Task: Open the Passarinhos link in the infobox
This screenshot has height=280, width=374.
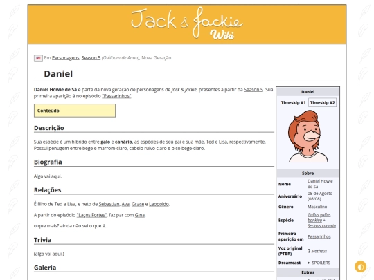Action: [319, 236]
